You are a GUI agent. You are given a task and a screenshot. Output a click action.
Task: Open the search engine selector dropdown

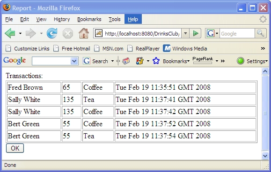click(x=217, y=33)
